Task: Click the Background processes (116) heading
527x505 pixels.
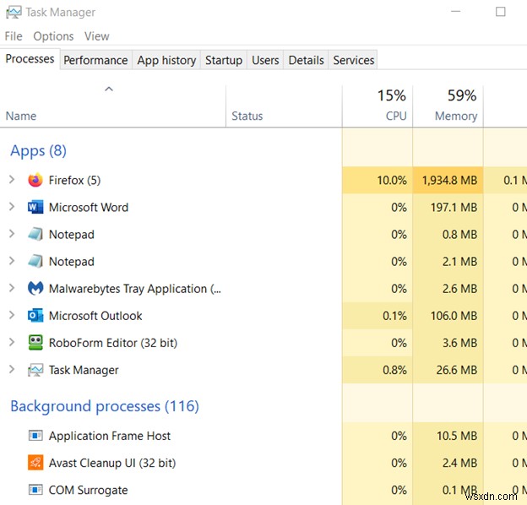Action: pos(105,406)
